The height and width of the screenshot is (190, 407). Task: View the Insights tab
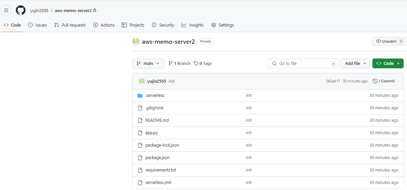(x=193, y=25)
